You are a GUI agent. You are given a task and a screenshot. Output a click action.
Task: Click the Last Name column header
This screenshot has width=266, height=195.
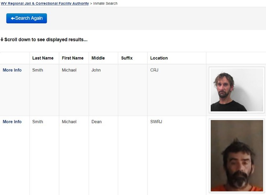(x=43, y=58)
